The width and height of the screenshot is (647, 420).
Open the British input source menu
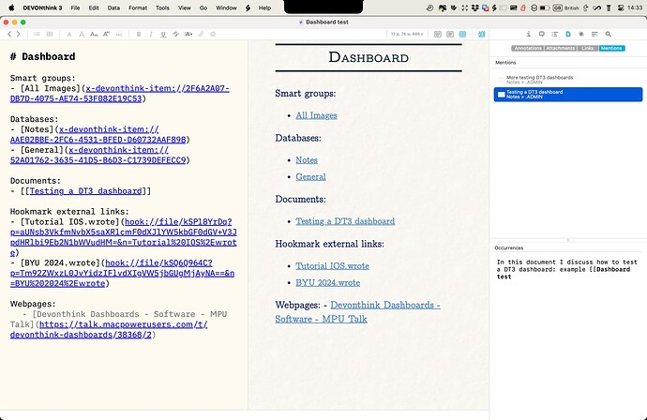[x=565, y=7]
